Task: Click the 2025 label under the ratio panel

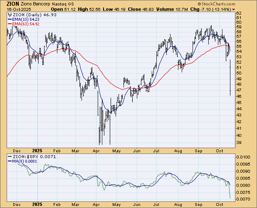Action: point(37,205)
